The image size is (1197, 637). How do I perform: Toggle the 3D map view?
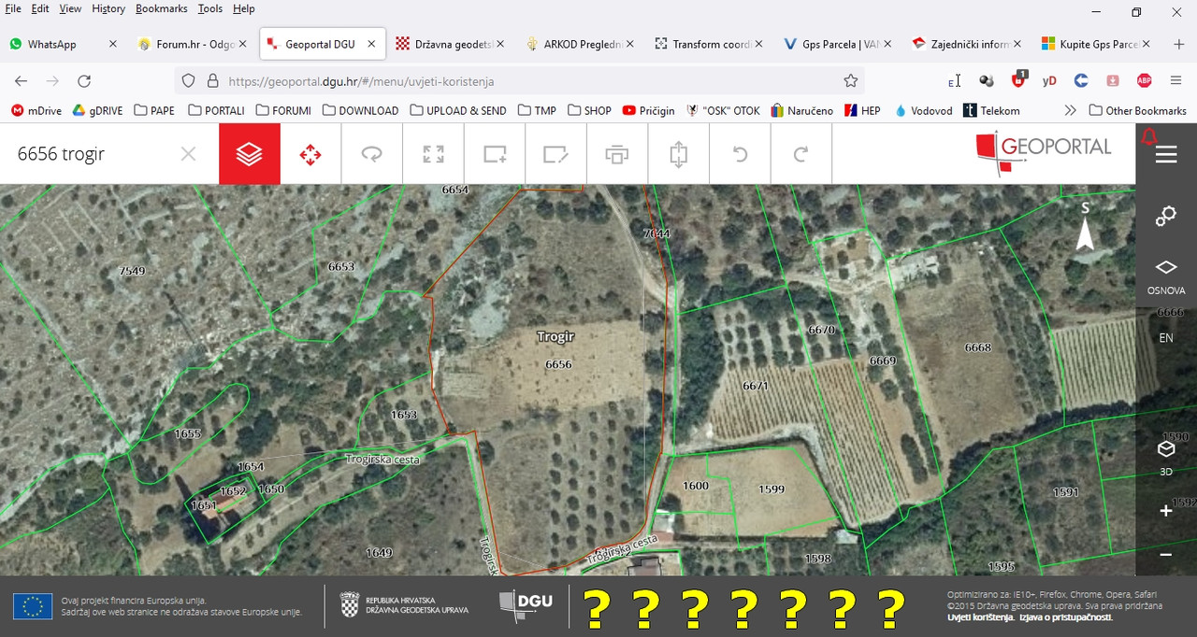coord(1166,458)
